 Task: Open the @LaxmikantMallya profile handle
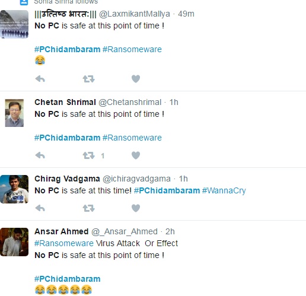point(135,14)
